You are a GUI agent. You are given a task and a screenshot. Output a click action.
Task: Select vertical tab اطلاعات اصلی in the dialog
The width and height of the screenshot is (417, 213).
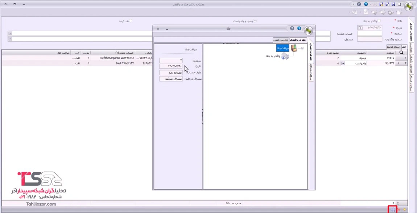pos(311,52)
